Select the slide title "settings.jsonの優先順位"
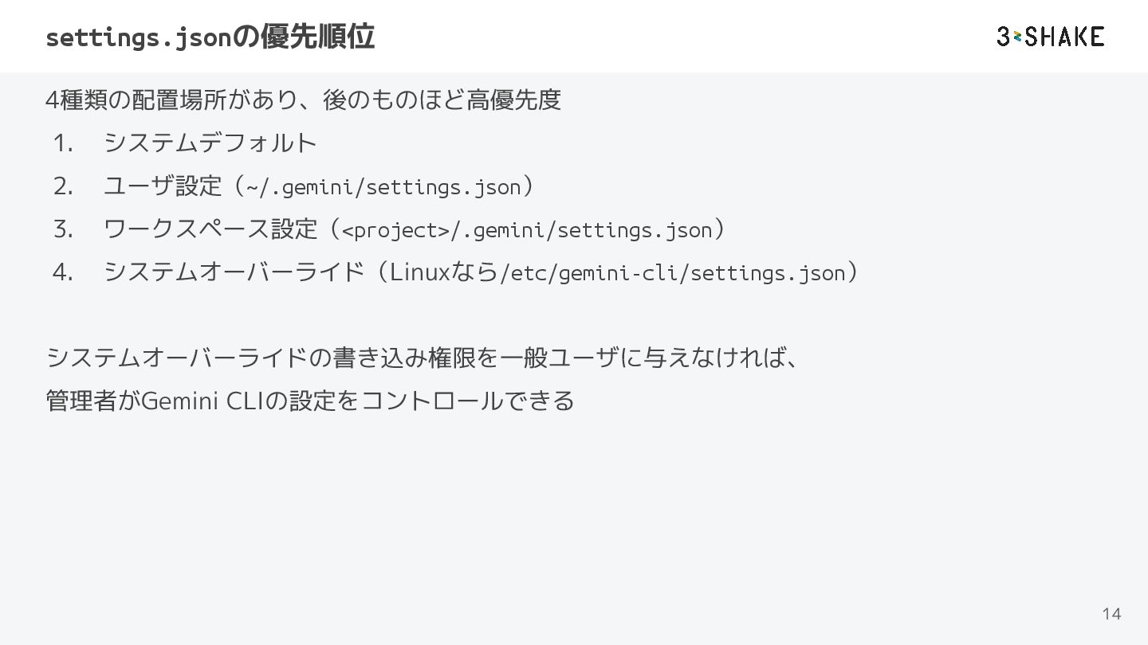 pos(210,37)
